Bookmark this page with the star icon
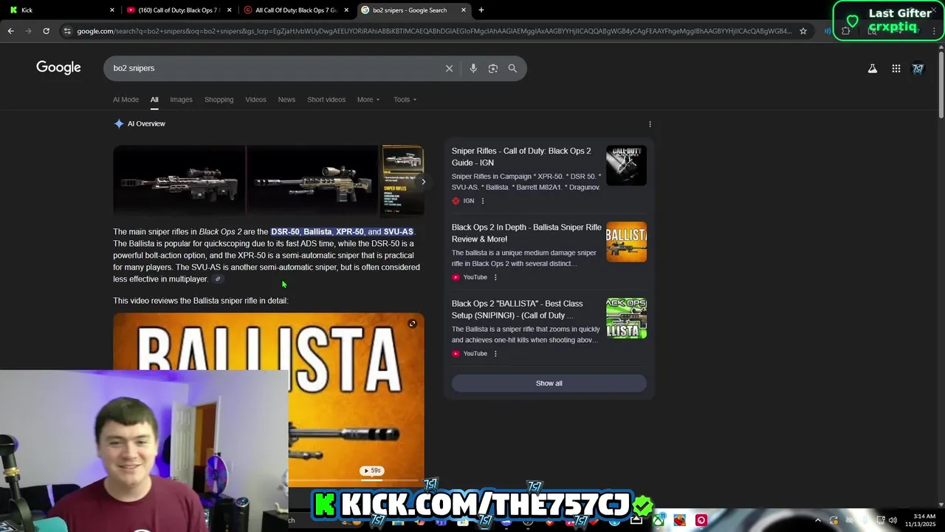This screenshot has width=945, height=532. [x=803, y=31]
